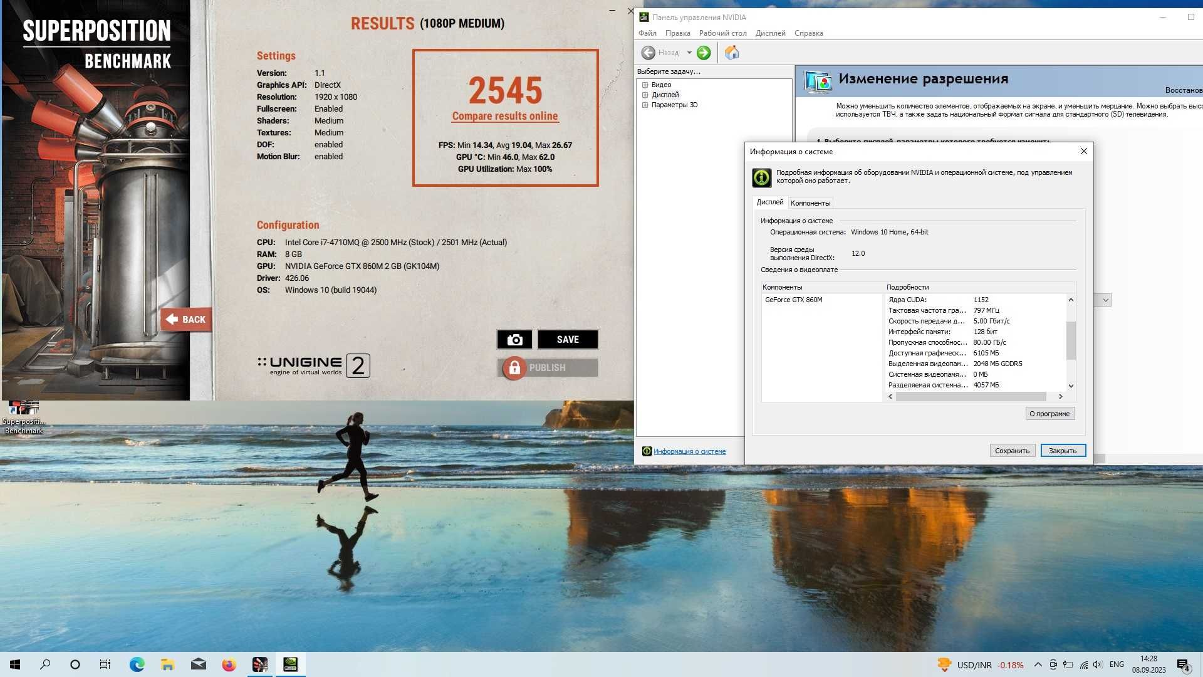1203x677 pixels.
Task: Close the Информация о системе dialog with X
Action: [x=1083, y=151]
